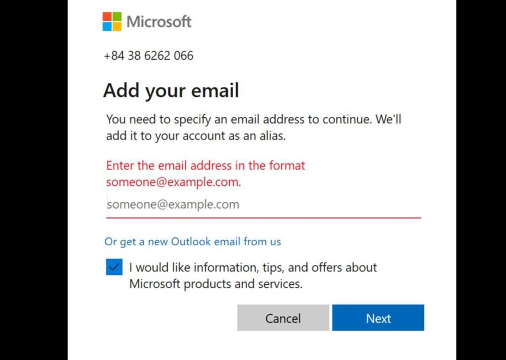Image resolution: width=506 pixels, height=360 pixels.
Task: Click the black bar left of dialog
Action: [x=34, y=180]
